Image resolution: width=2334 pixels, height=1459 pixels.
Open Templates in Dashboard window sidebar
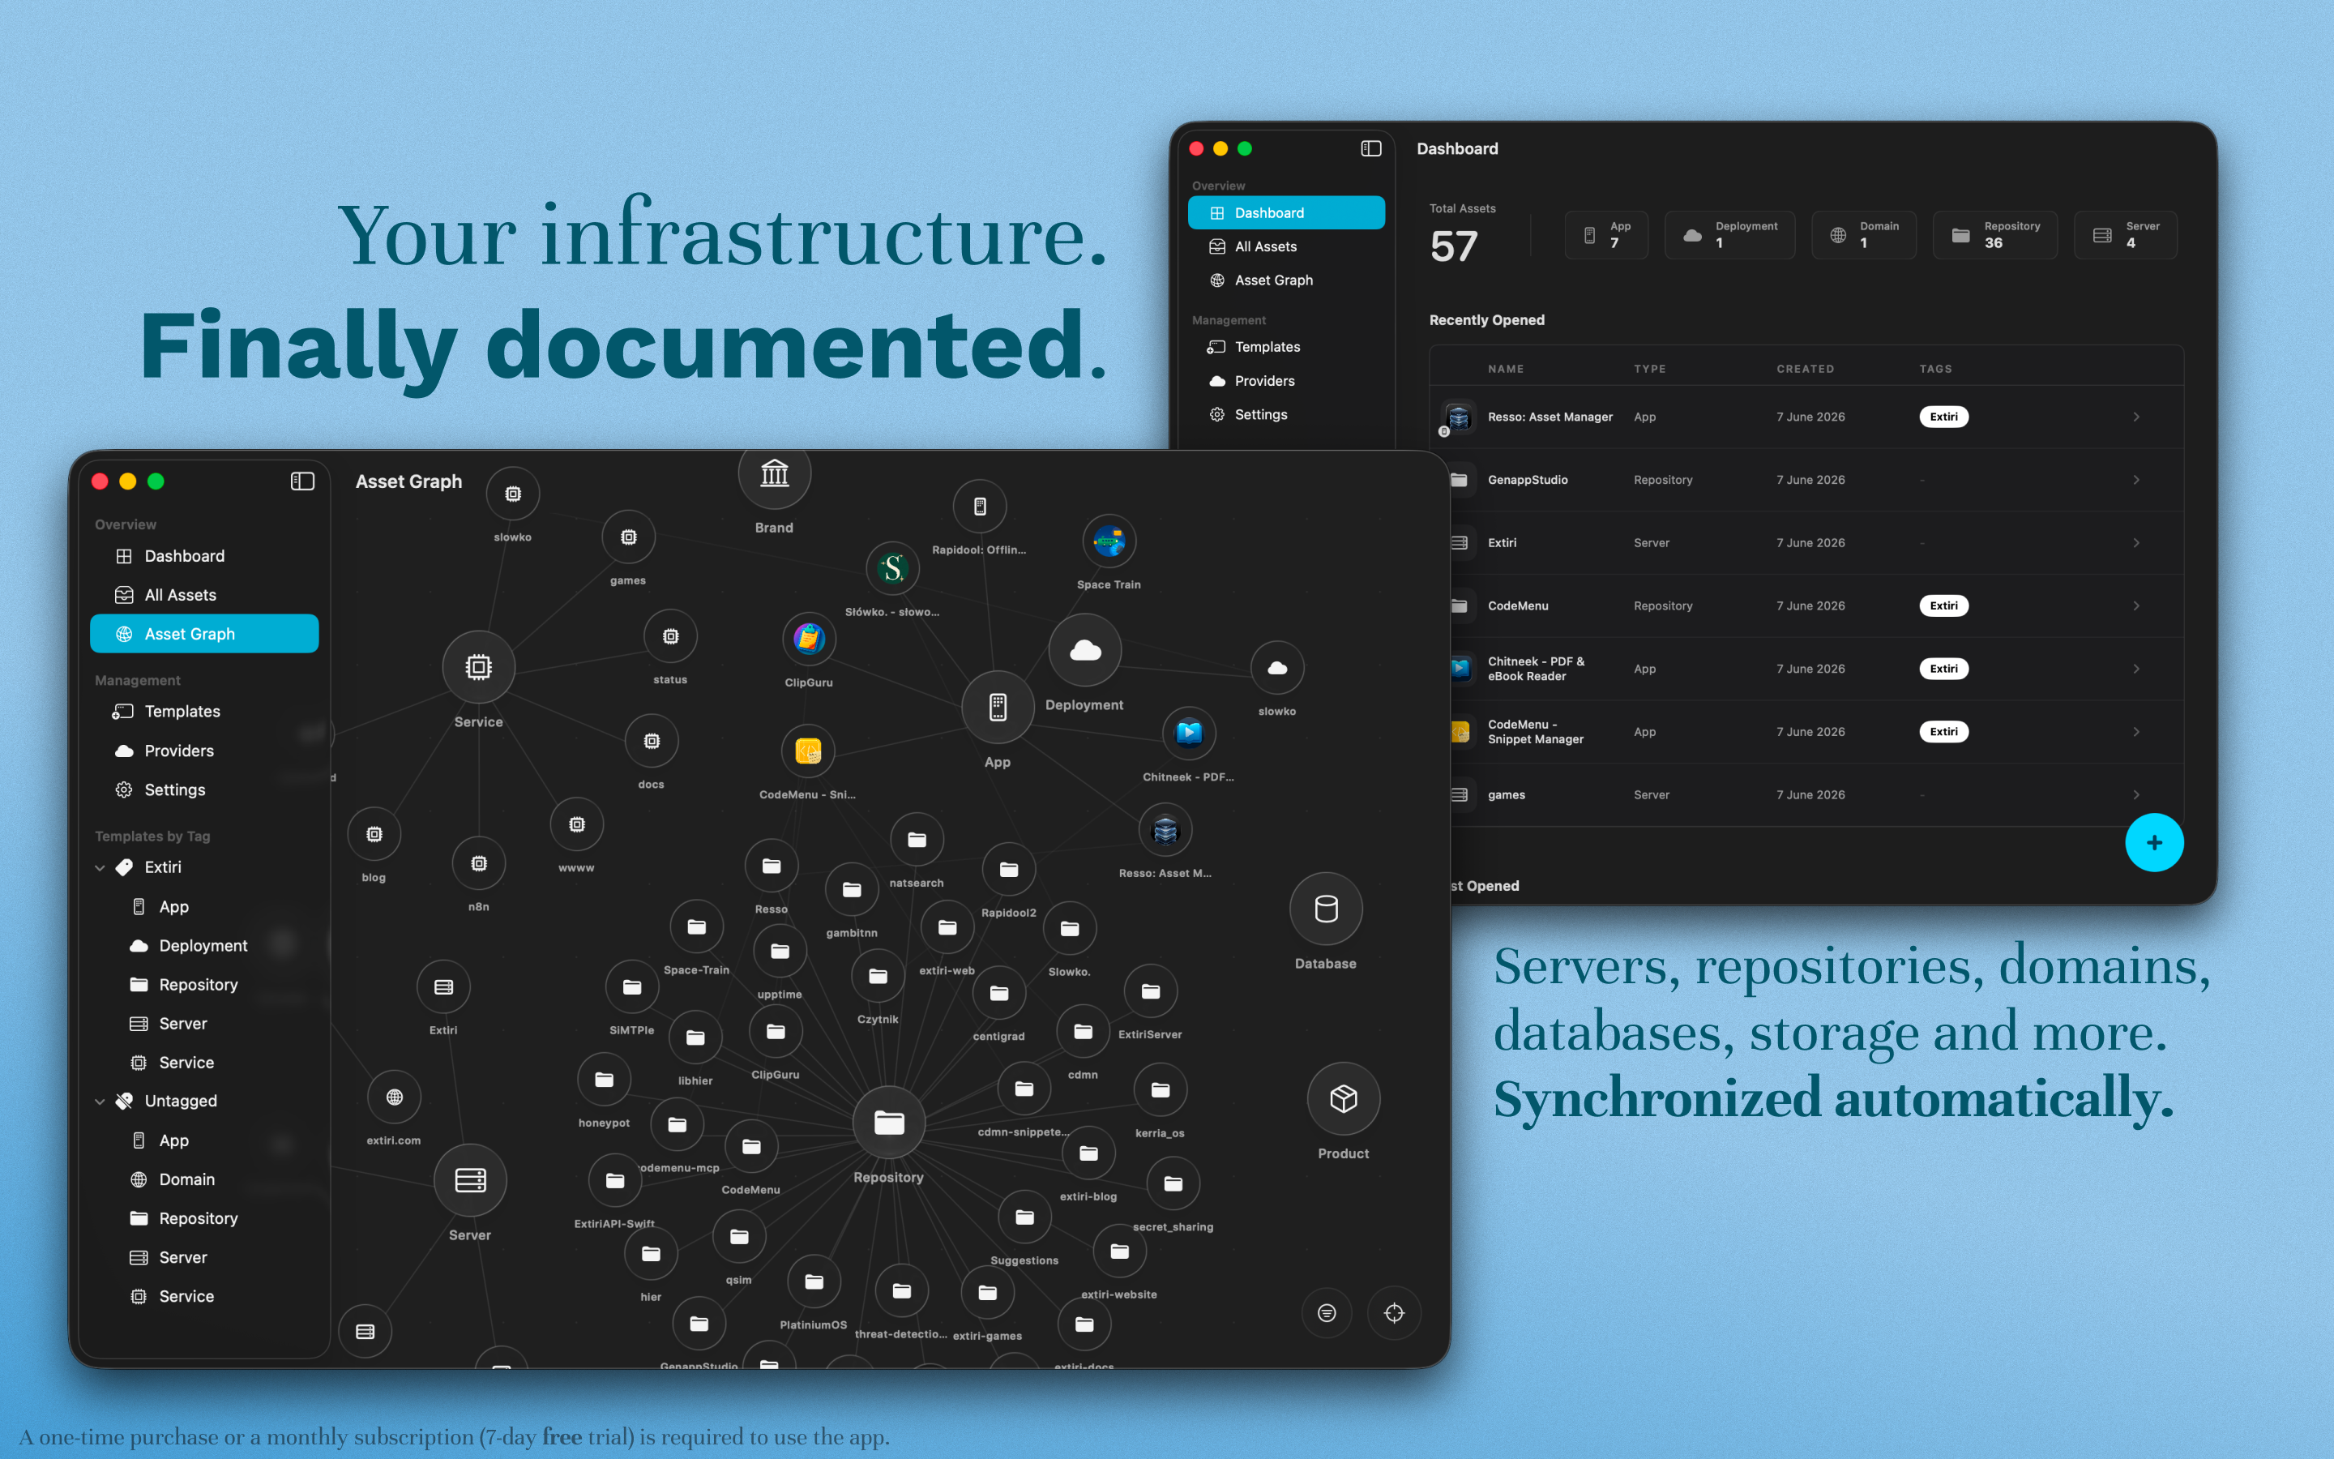1287,348
